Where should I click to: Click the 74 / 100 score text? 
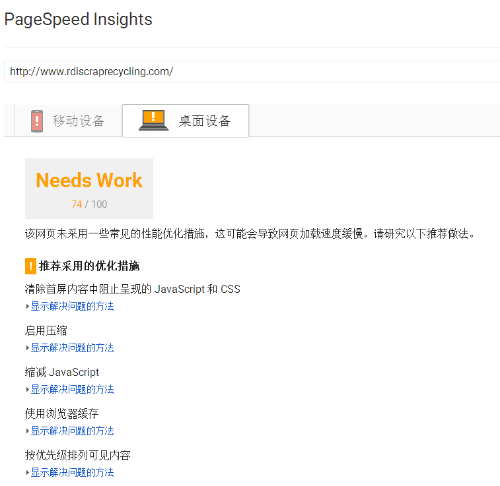pyautogui.click(x=89, y=204)
